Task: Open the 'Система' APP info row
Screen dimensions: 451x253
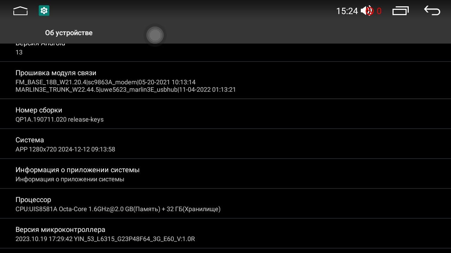Action: pyautogui.click(x=225, y=144)
